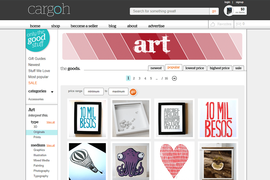Sort by highest price tab
Screen dimensions: 270x180
click(220, 68)
